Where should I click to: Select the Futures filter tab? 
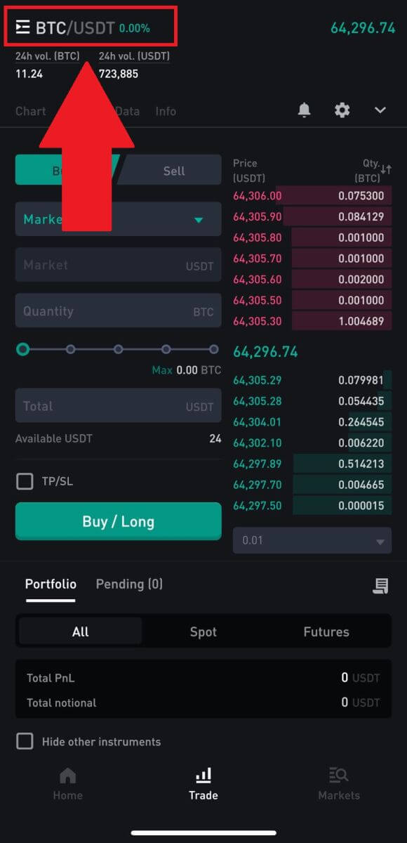click(x=326, y=632)
